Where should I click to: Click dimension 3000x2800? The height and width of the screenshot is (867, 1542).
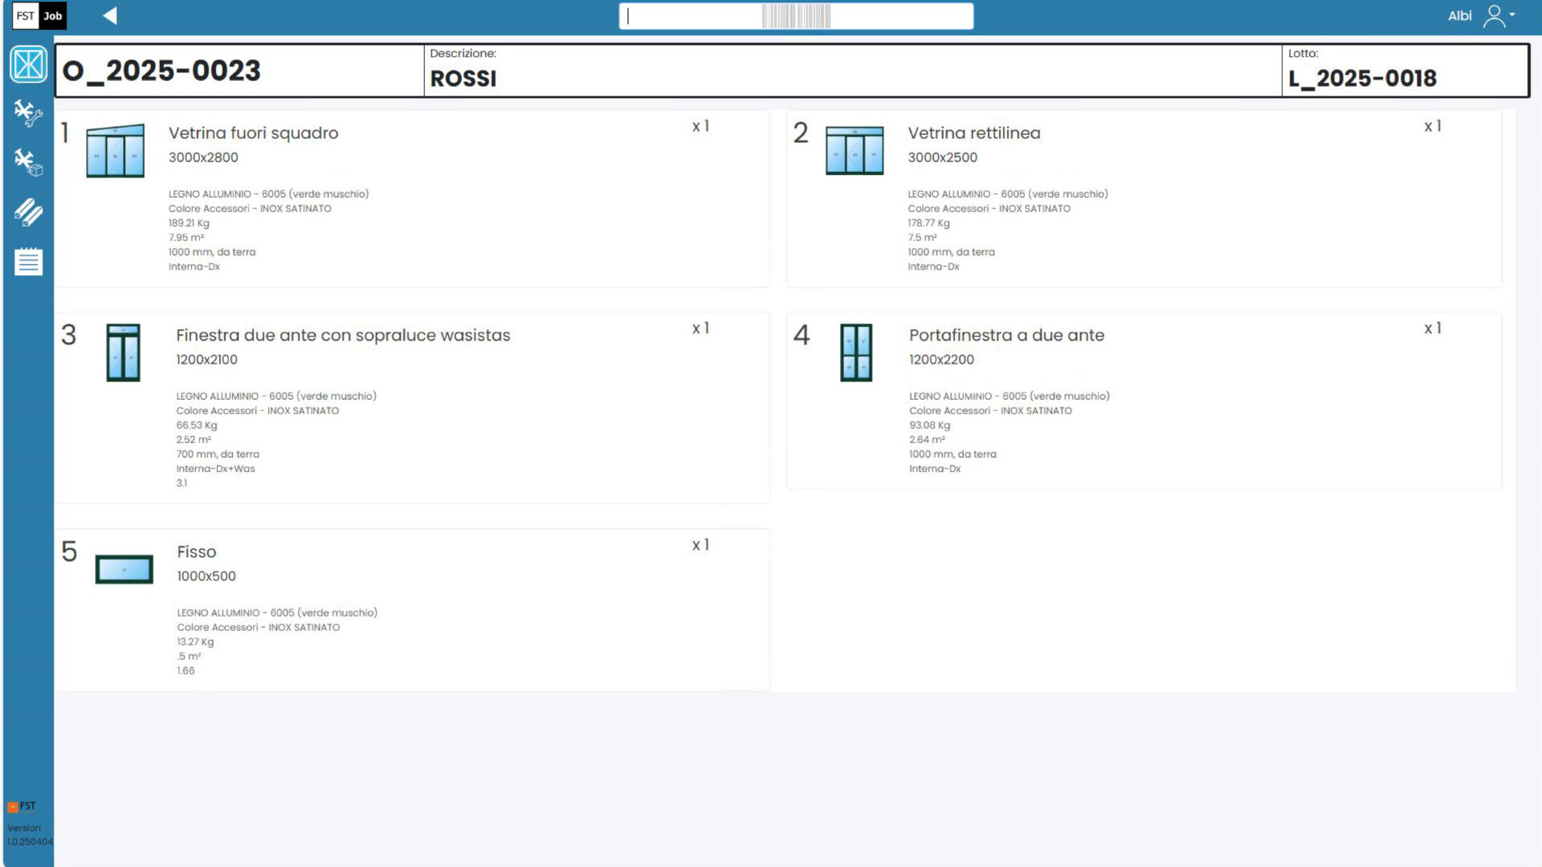(x=203, y=157)
